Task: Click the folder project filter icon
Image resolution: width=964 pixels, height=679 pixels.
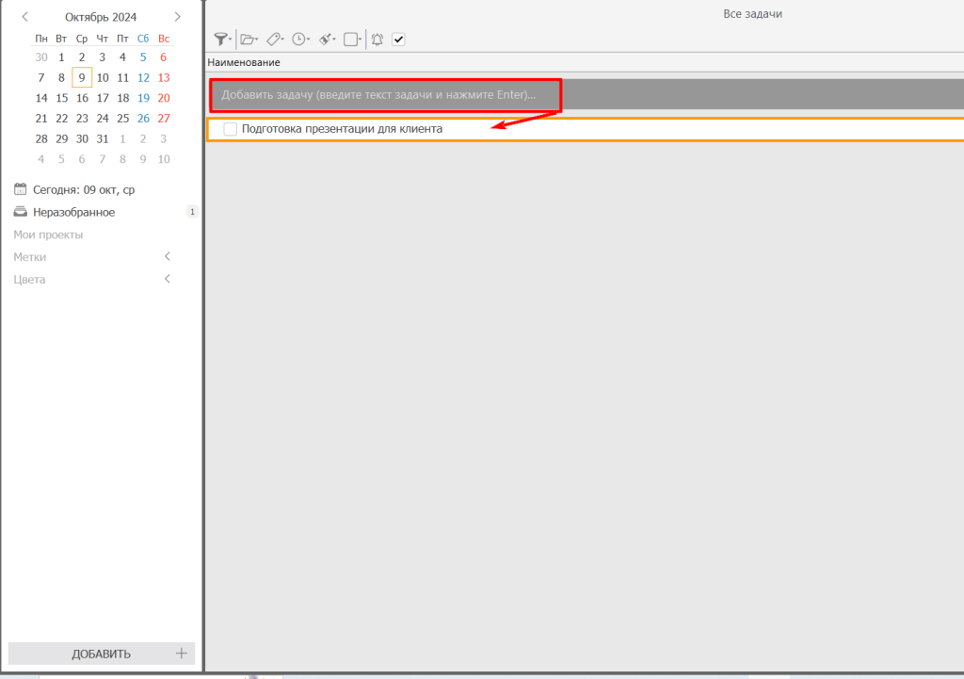Action: [x=248, y=40]
